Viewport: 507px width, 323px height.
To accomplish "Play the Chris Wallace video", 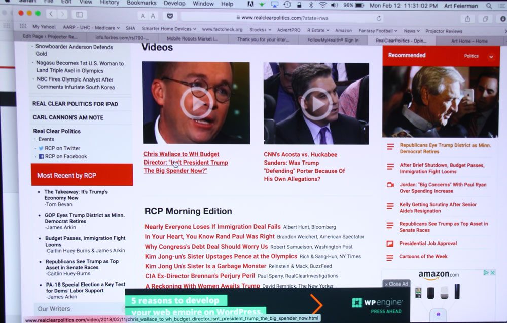I will (x=197, y=103).
